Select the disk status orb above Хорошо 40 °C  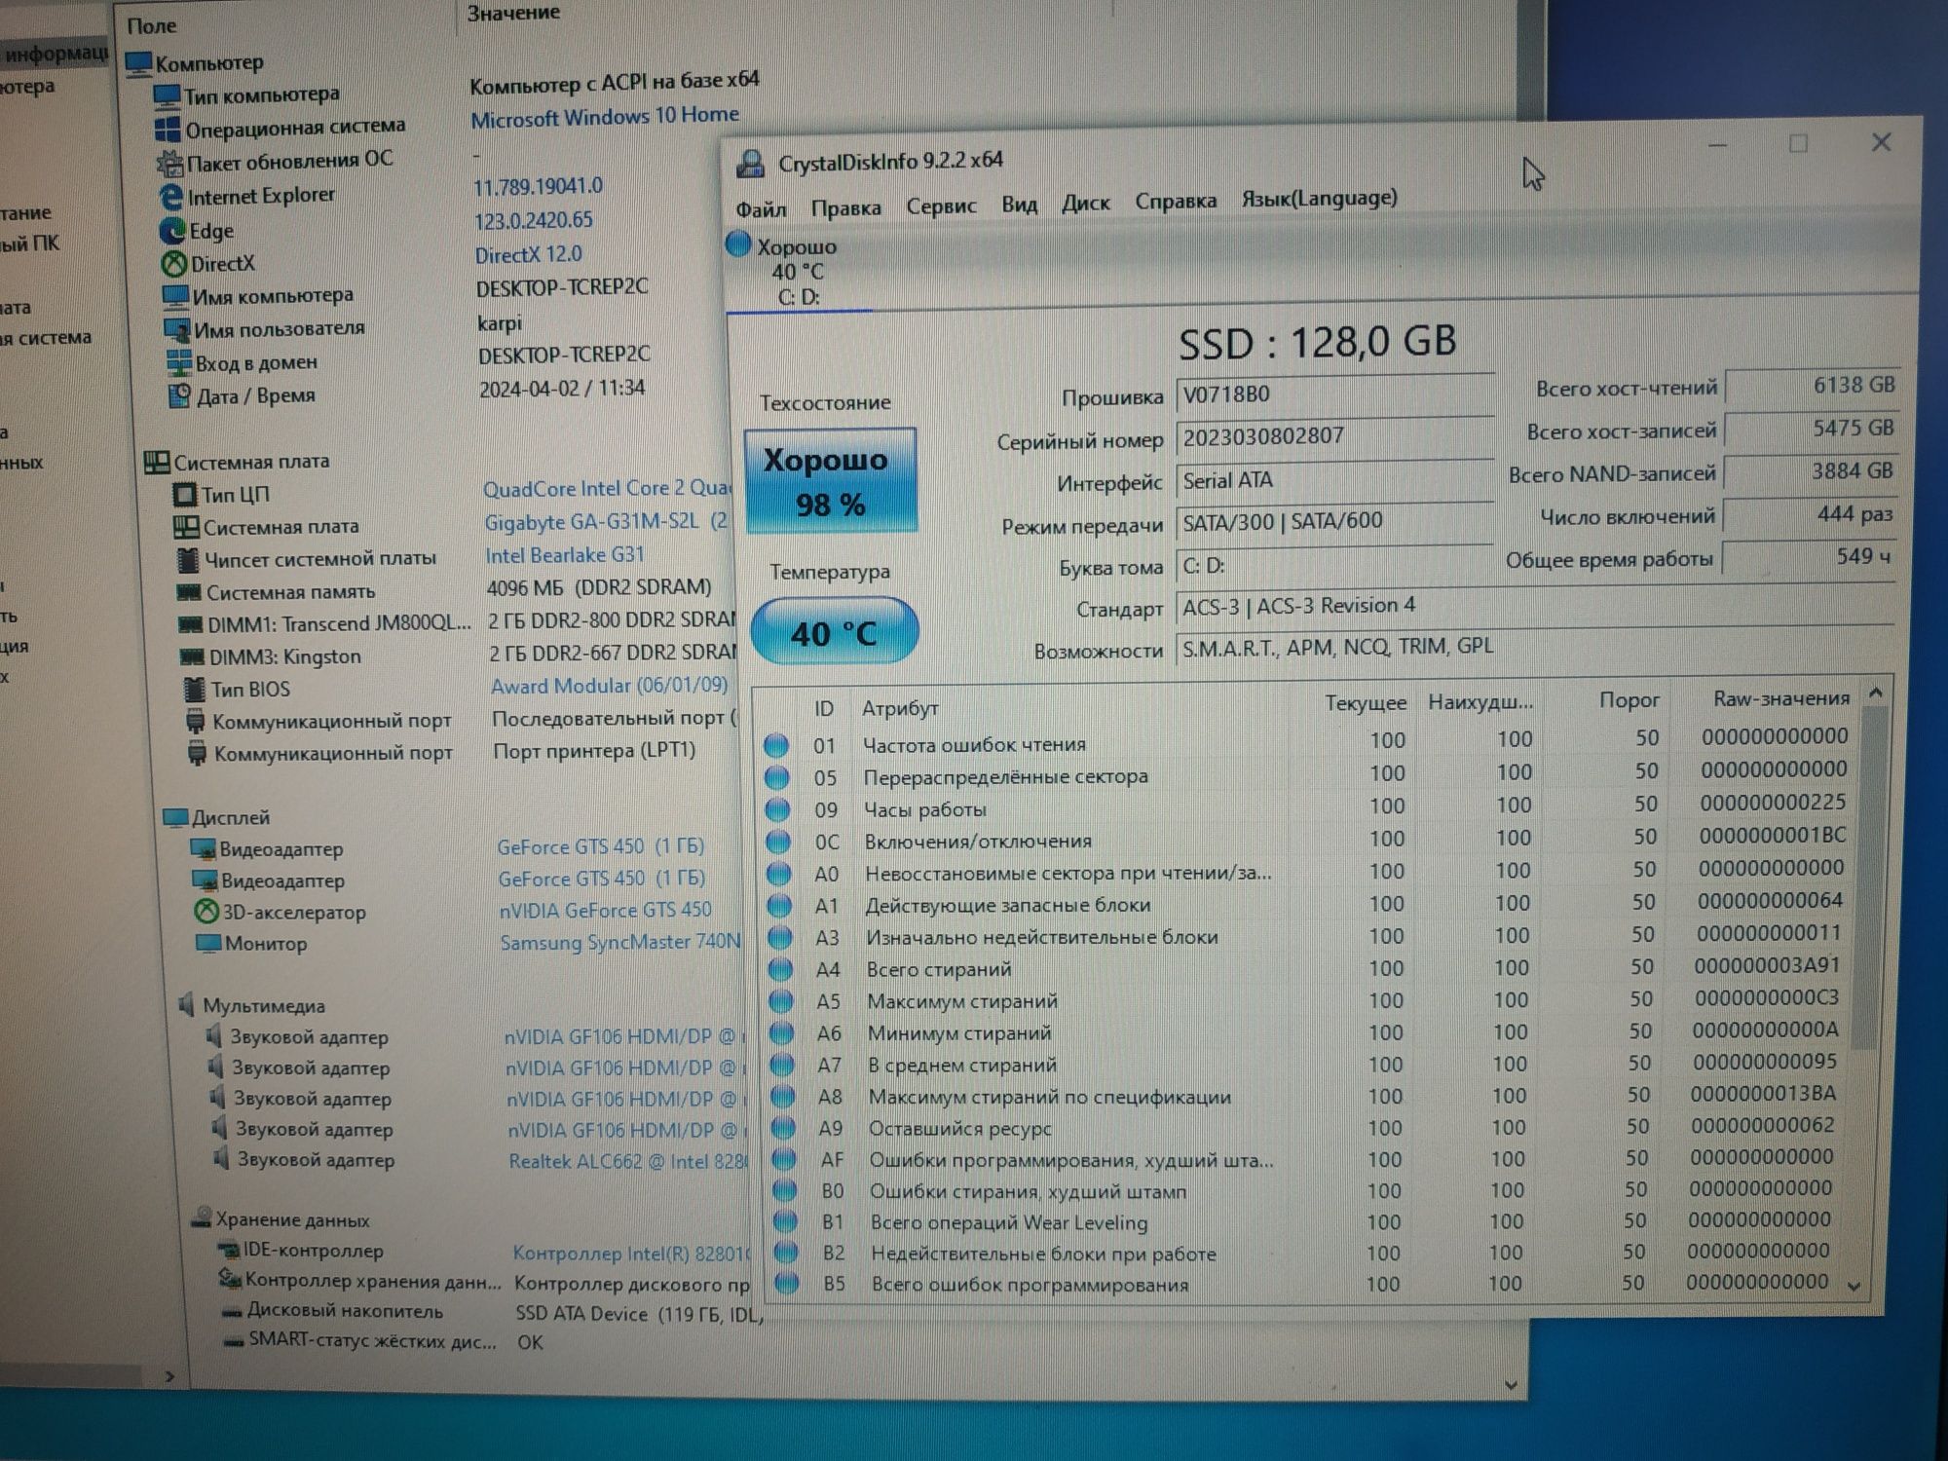[738, 243]
